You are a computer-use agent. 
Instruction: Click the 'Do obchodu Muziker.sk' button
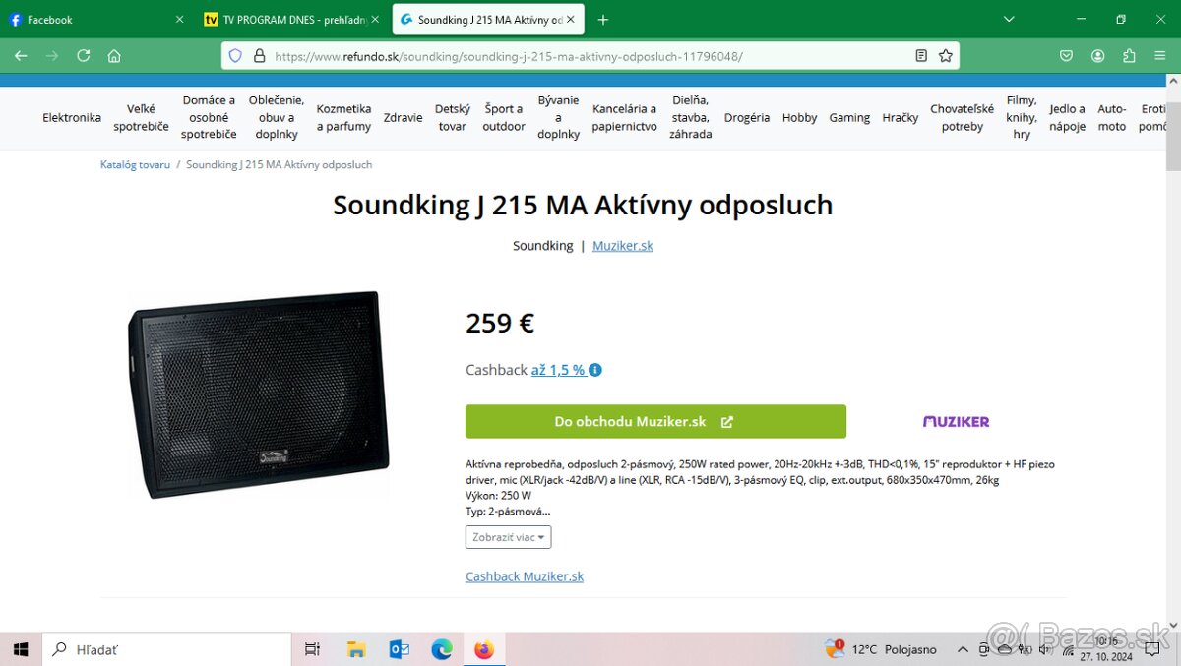click(x=655, y=421)
